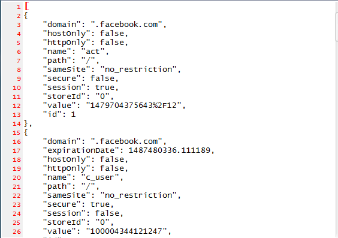Click the "c_user" name value
Image resolution: width=338 pixels, height=238 pixels.
click(100, 177)
